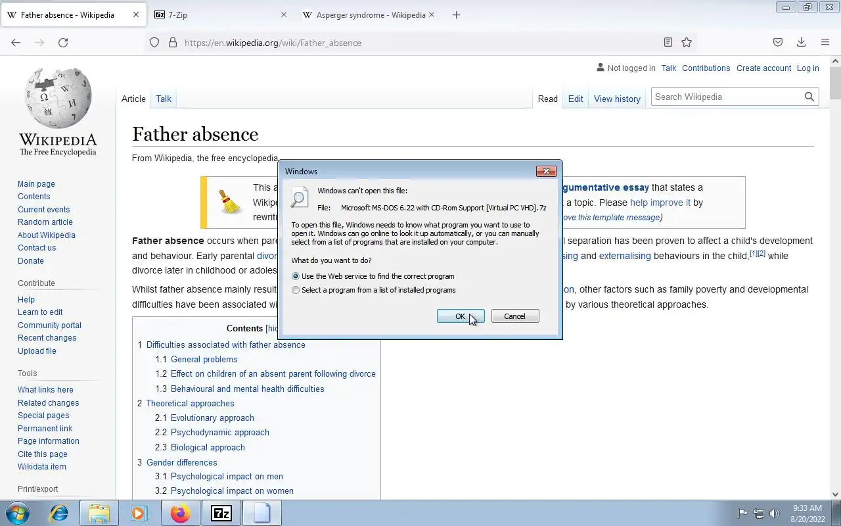This screenshot has width=841, height=526.
Task: Toggle reader view icon in address bar
Action: (668, 43)
